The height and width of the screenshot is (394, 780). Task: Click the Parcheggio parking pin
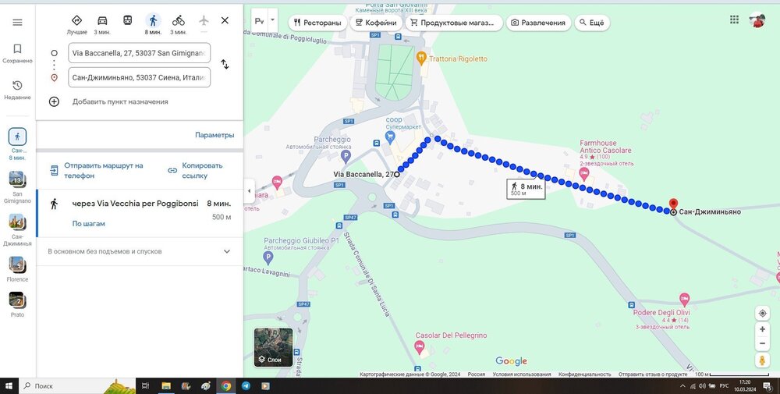[x=346, y=157]
